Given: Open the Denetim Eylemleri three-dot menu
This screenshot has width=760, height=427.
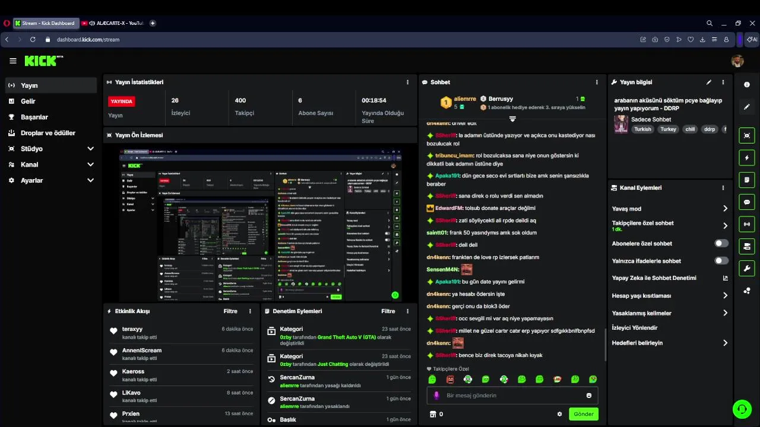Looking at the screenshot, I should coord(407,311).
